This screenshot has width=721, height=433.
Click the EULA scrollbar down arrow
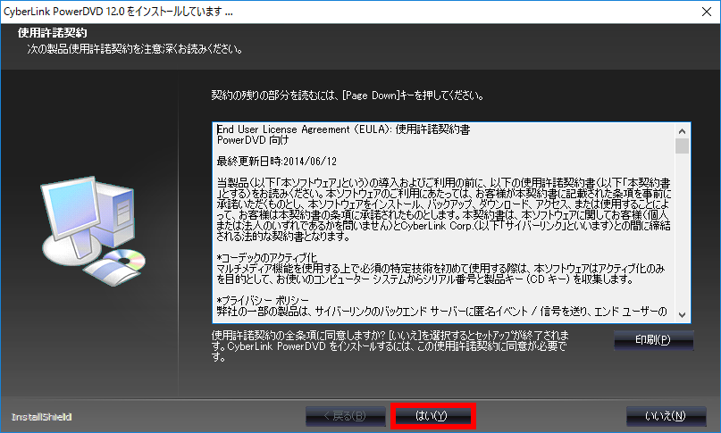click(x=682, y=315)
